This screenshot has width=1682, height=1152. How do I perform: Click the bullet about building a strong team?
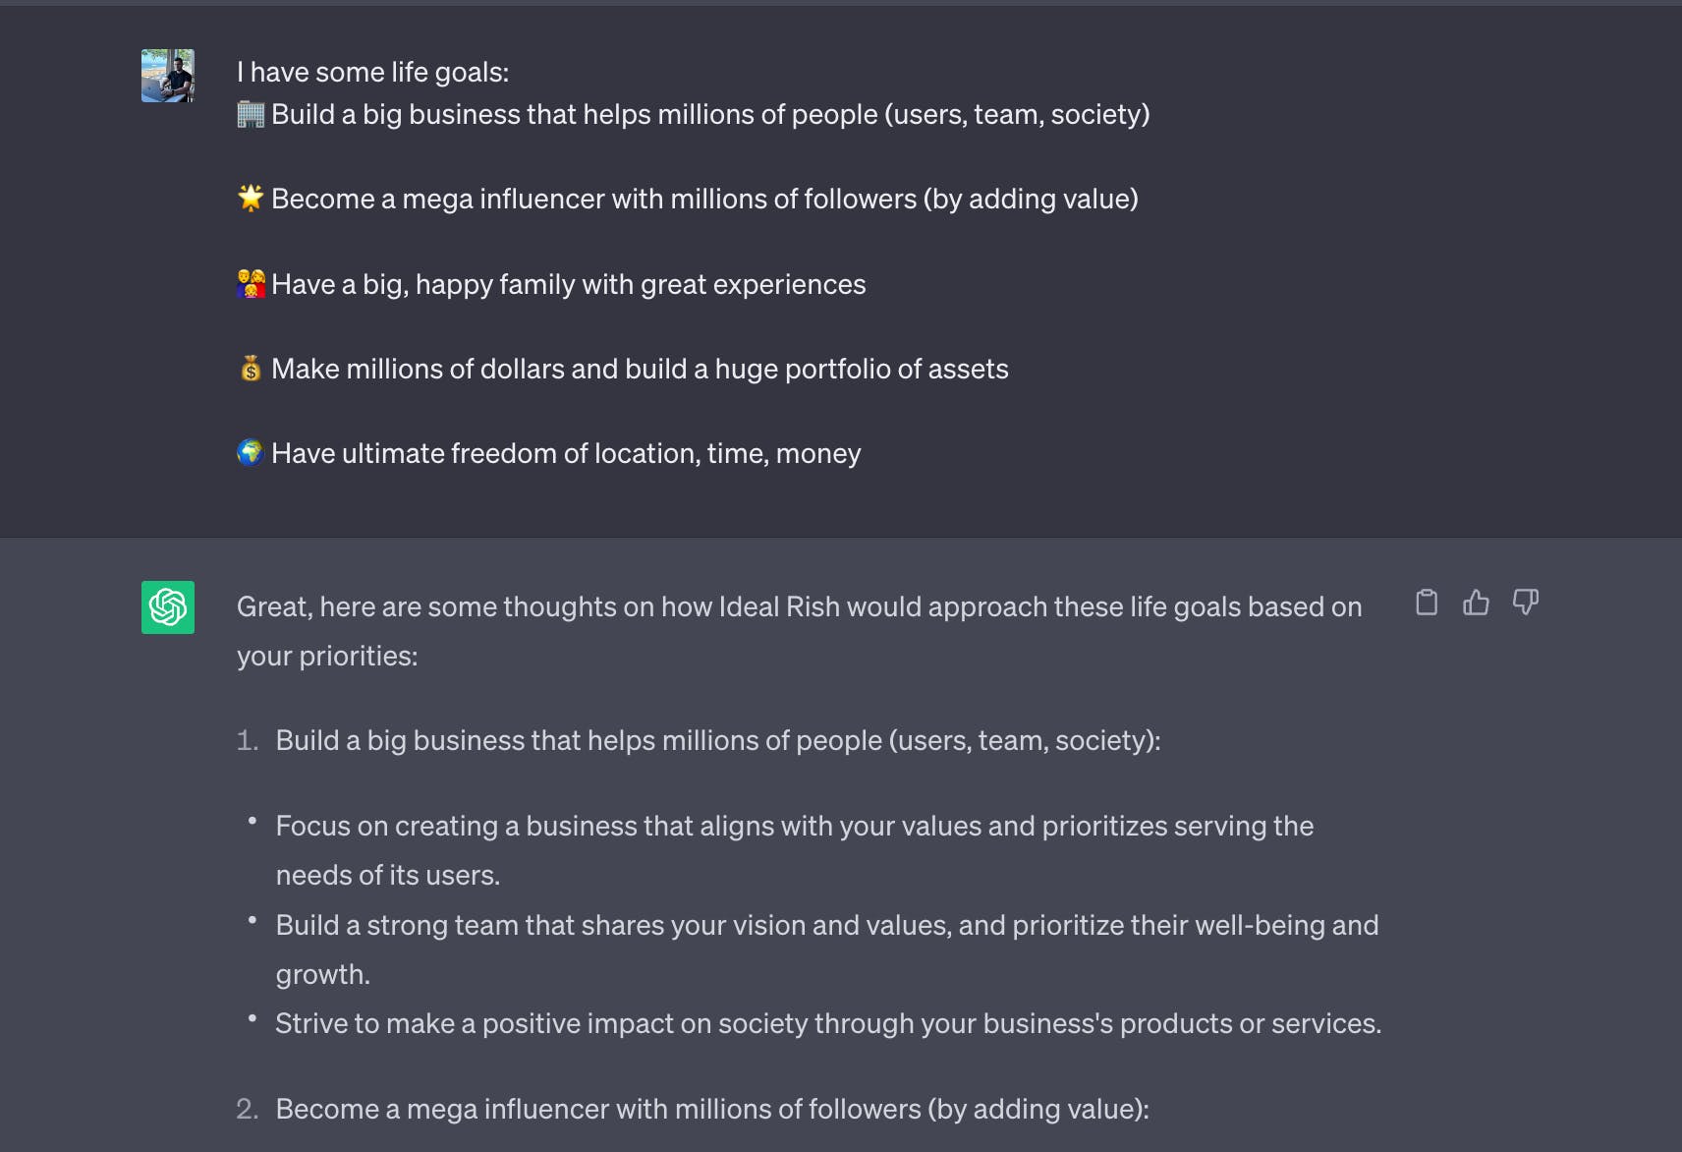827,924
